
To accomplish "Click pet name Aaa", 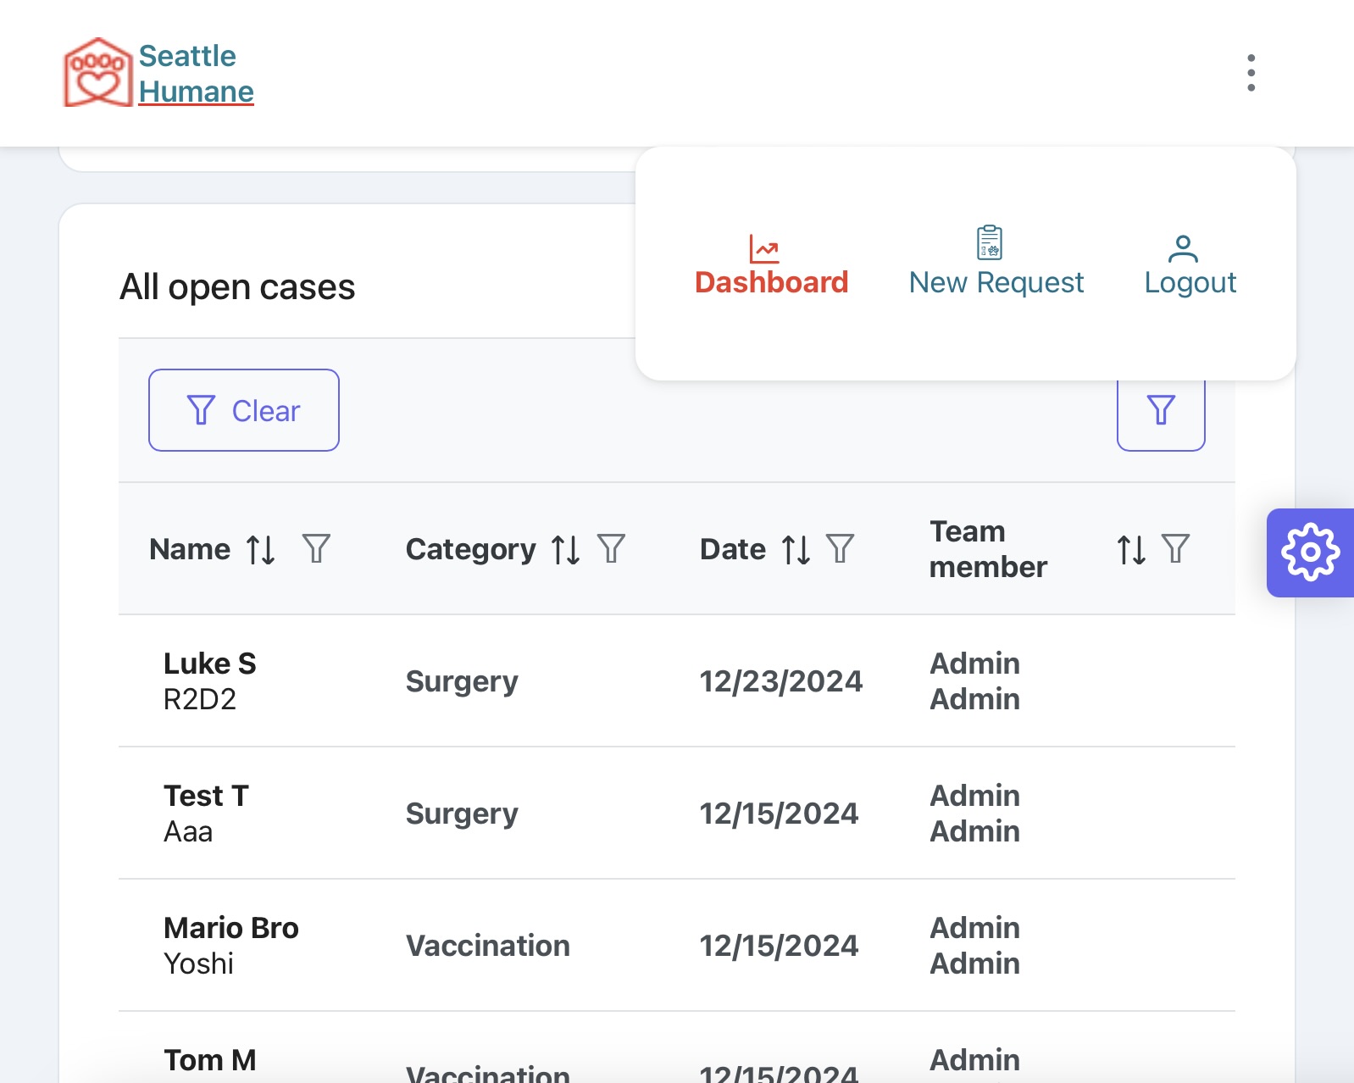I will point(188,831).
